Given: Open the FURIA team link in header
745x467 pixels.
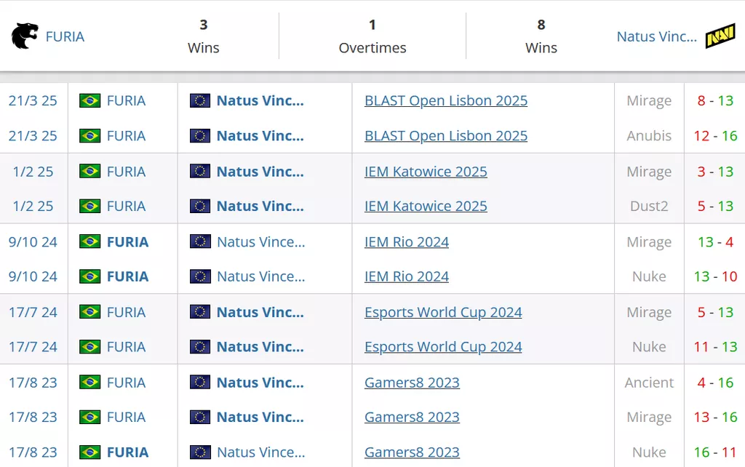Looking at the screenshot, I should [x=65, y=36].
